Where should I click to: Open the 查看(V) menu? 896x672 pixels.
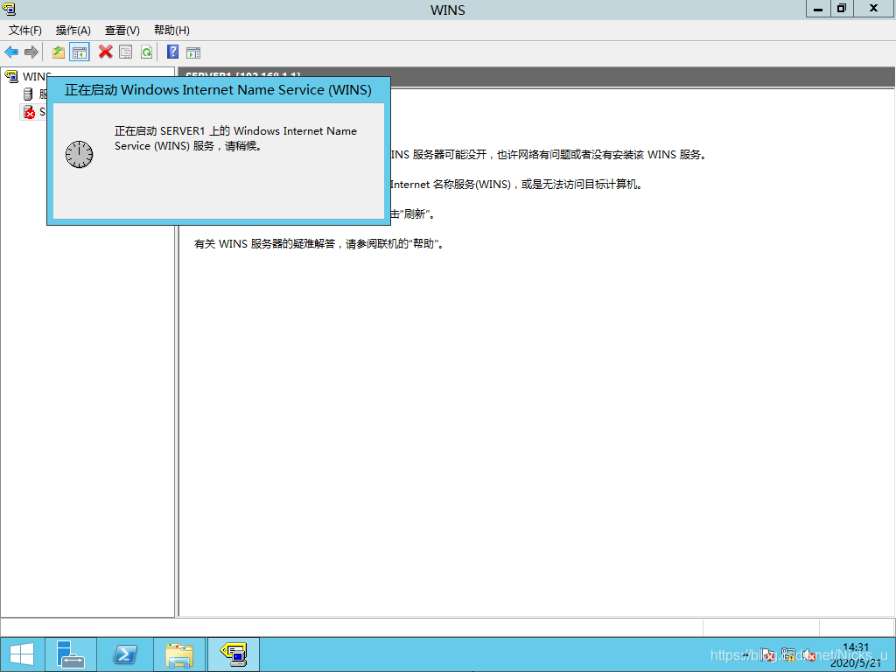[x=122, y=31]
